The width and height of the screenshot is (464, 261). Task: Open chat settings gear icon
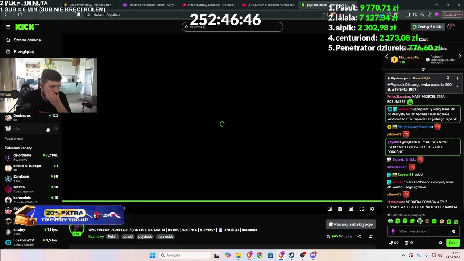(441, 243)
